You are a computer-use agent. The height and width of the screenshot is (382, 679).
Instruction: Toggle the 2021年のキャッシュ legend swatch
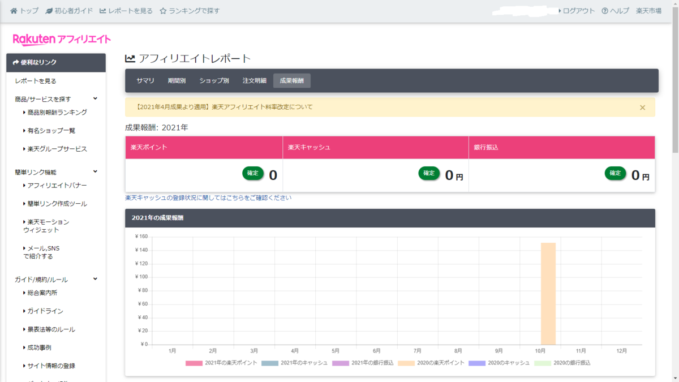[270, 363]
